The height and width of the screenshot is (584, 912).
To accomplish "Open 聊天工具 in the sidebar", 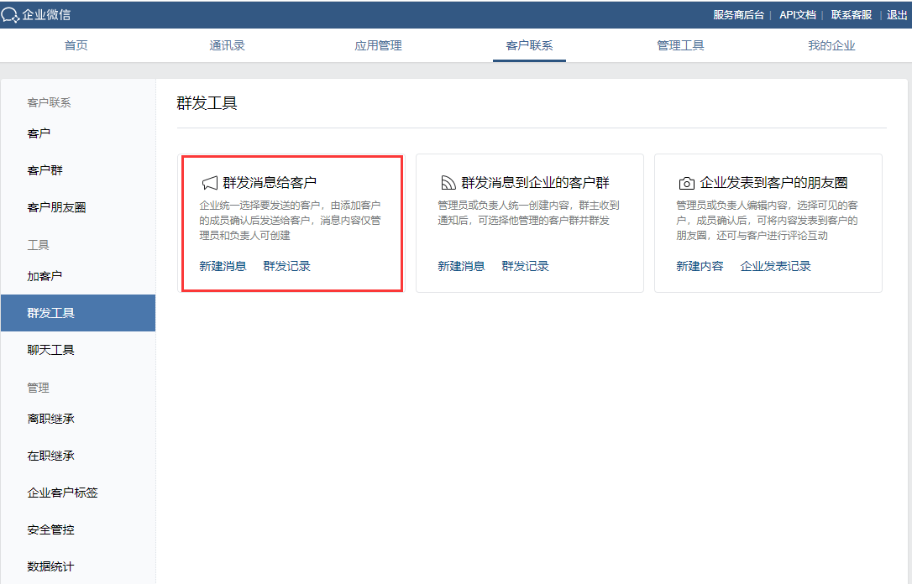I will coord(51,350).
